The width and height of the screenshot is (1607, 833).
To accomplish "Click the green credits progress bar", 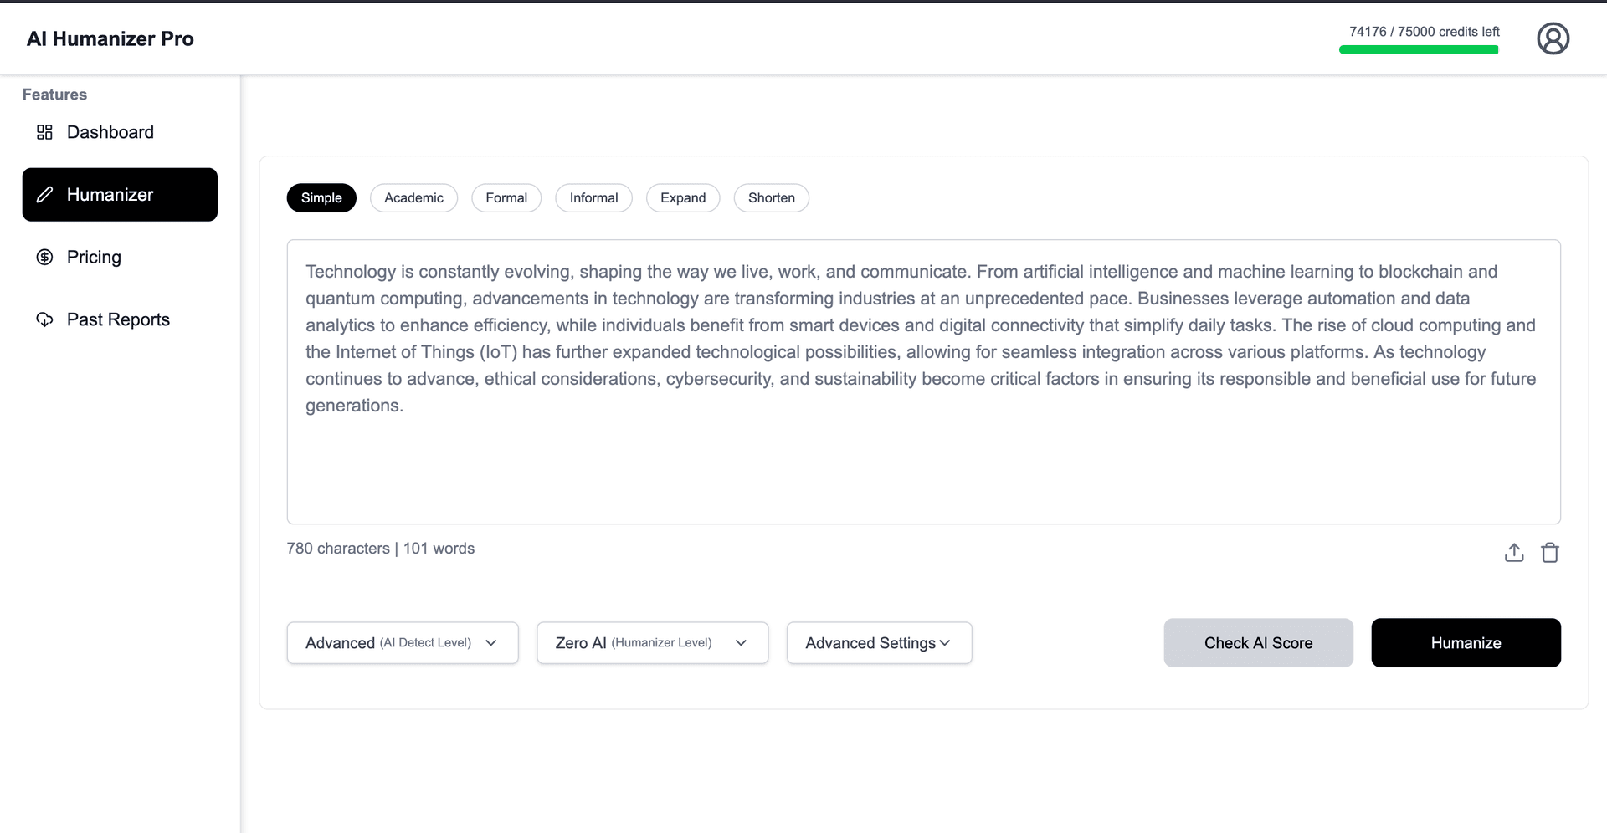I will coord(1419,49).
